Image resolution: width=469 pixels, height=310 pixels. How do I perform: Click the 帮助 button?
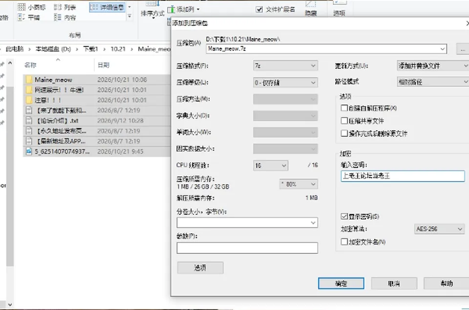click(446, 284)
